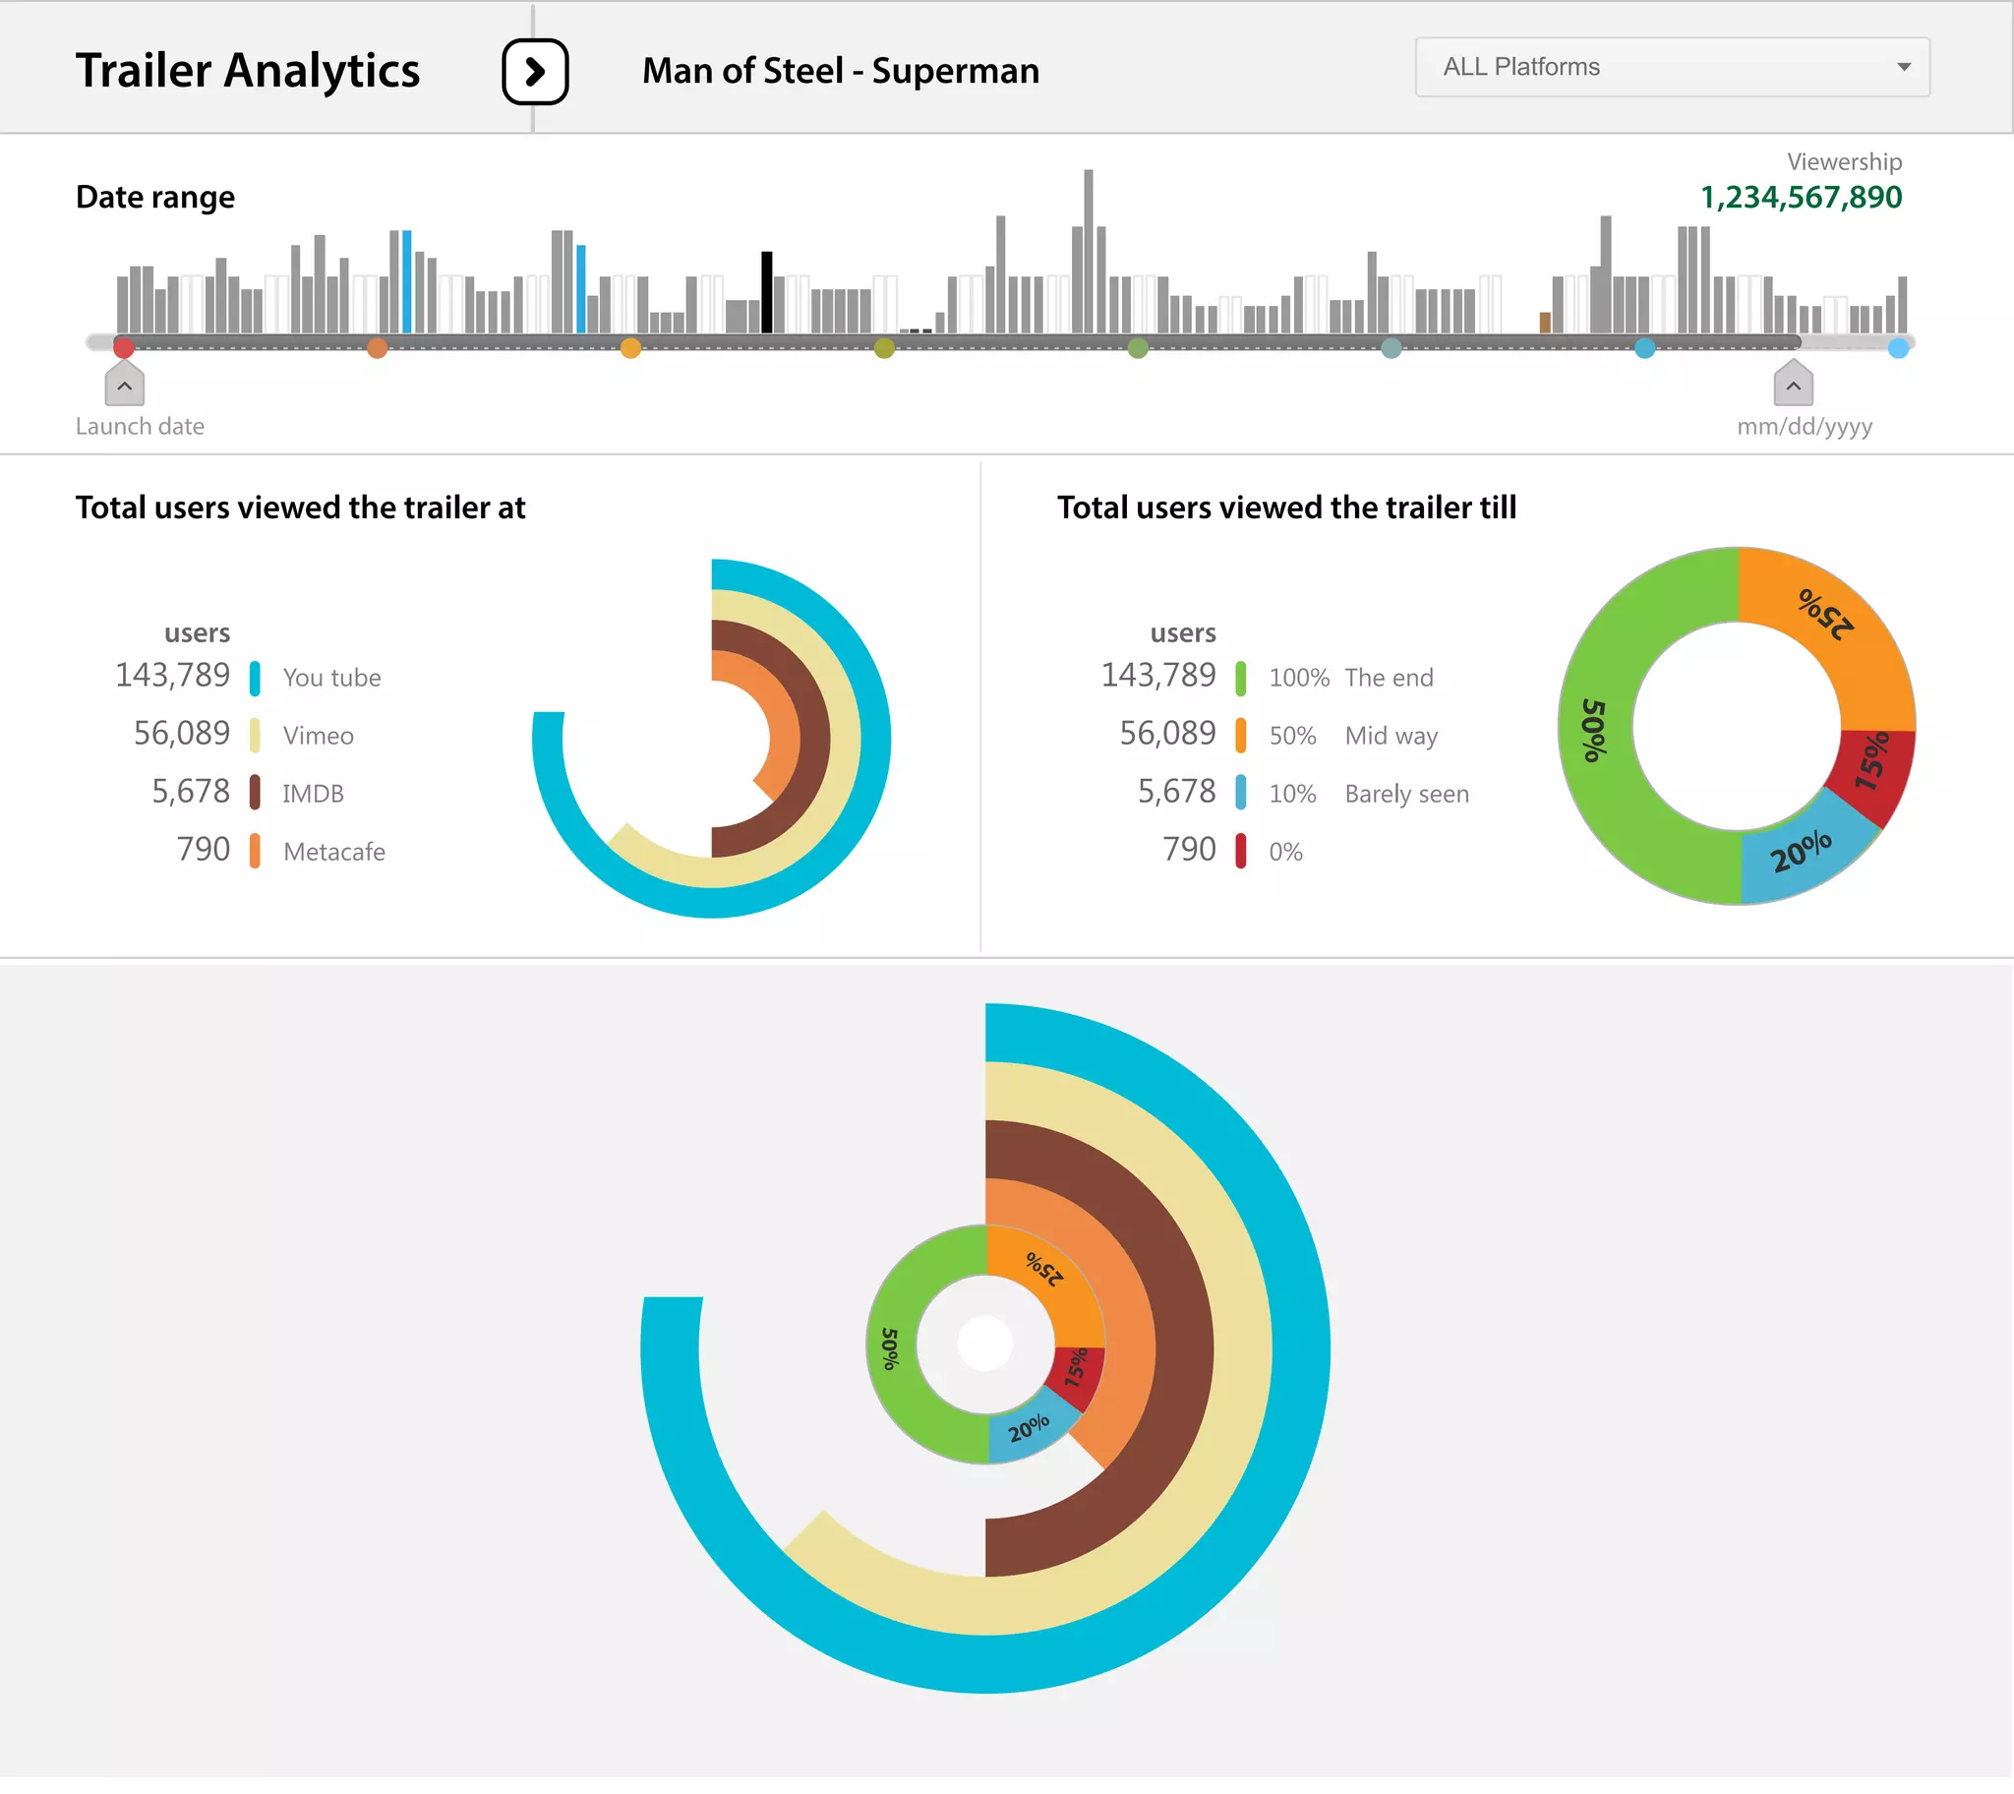Click the IMDB brown legend swatch
The width and height of the screenshot is (2014, 1794).
coord(255,793)
